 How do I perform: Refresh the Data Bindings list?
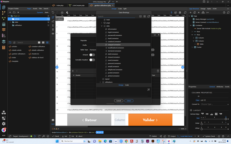pos(149,16)
